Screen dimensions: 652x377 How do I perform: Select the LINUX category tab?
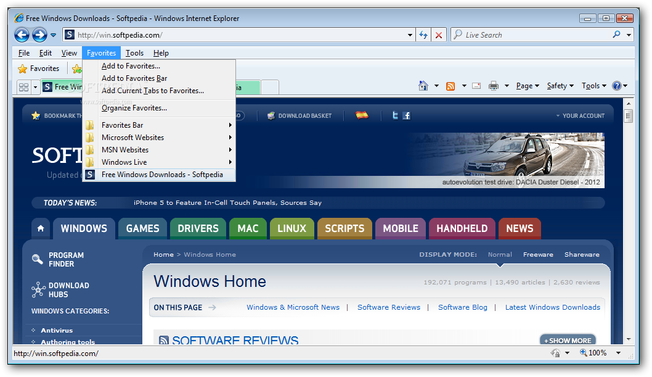click(292, 228)
